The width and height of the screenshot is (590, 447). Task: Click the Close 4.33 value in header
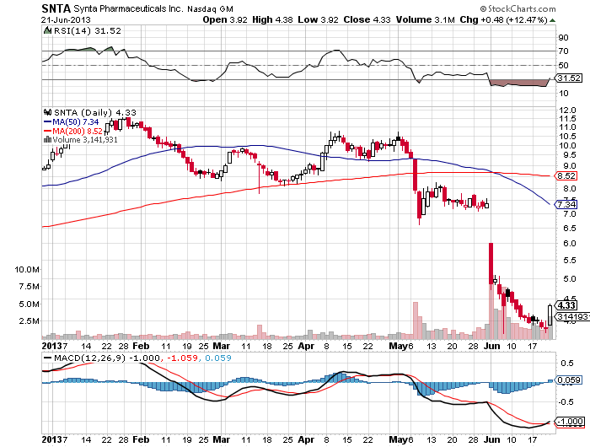point(367,19)
